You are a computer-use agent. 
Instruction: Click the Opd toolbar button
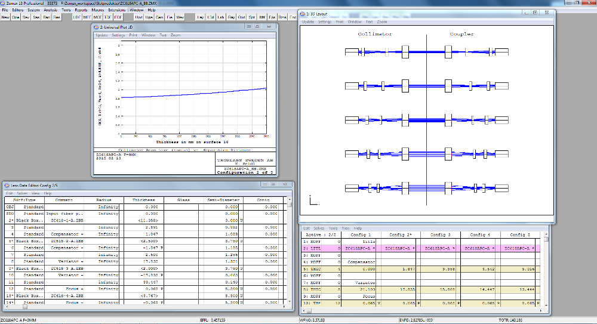coord(241,17)
